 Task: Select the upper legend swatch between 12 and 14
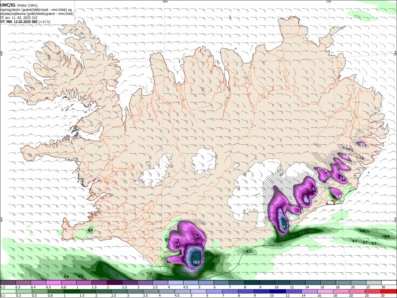pyautogui.click(x=297, y=283)
